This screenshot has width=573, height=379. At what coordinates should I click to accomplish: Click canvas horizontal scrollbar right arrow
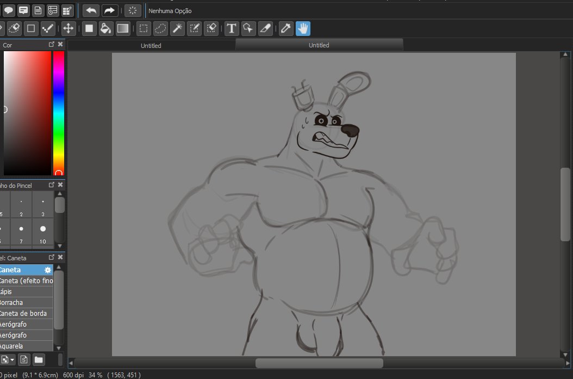(568, 363)
